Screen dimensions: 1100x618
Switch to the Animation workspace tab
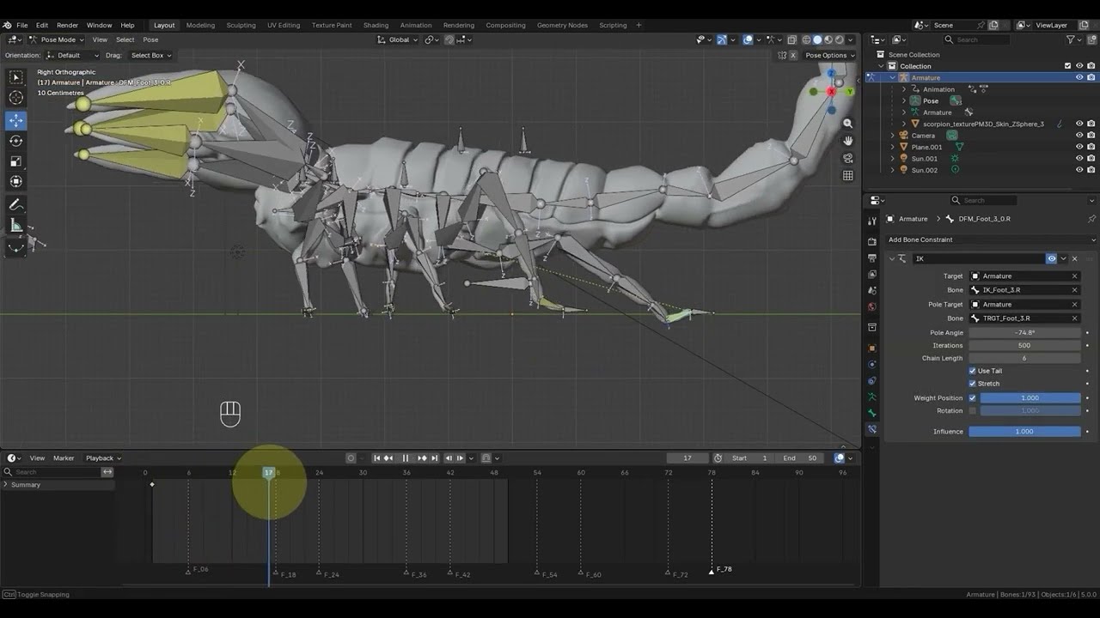pyautogui.click(x=416, y=25)
